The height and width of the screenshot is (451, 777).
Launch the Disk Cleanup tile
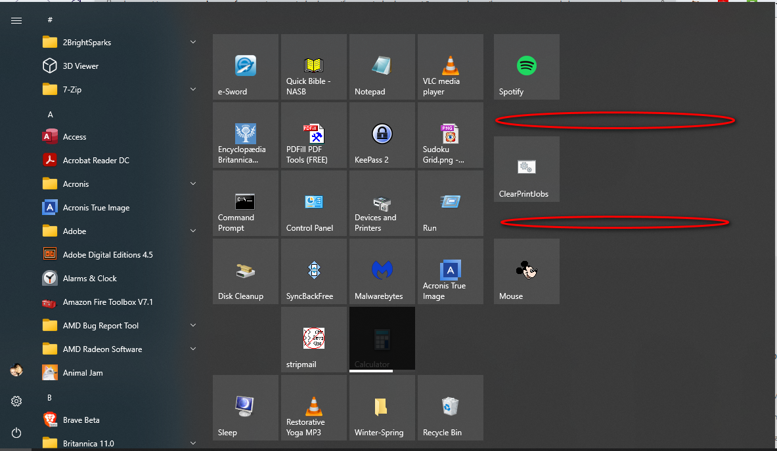pyautogui.click(x=245, y=271)
